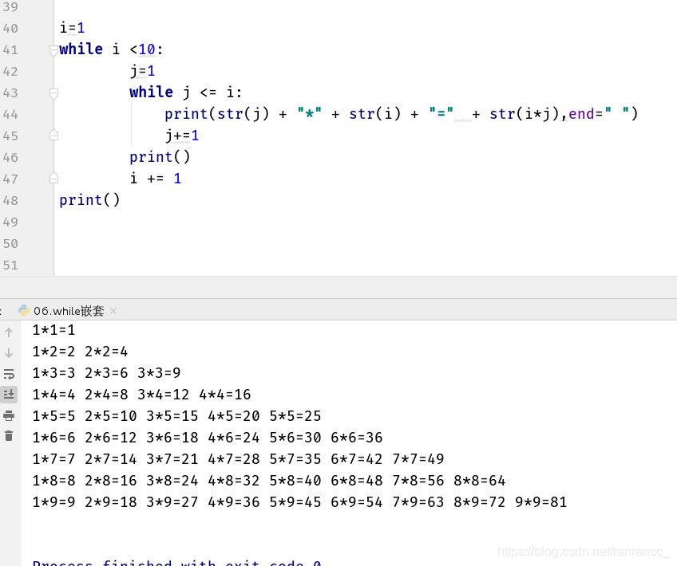Select the 06.while嵌套 run tab
The height and width of the screenshot is (566, 677).
pyautogui.click(x=69, y=311)
